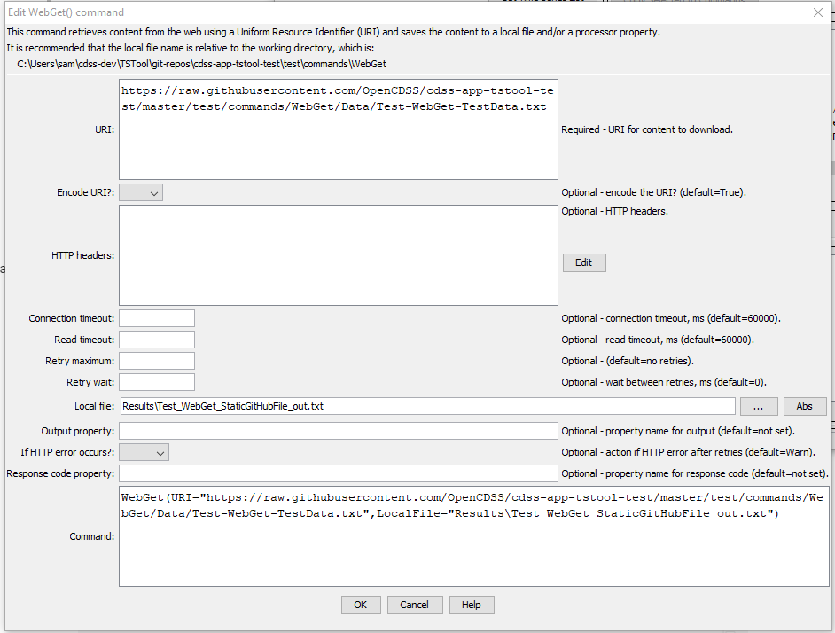Click the Edit button for HTTP headers
835x633 pixels.
click(583, 262)
